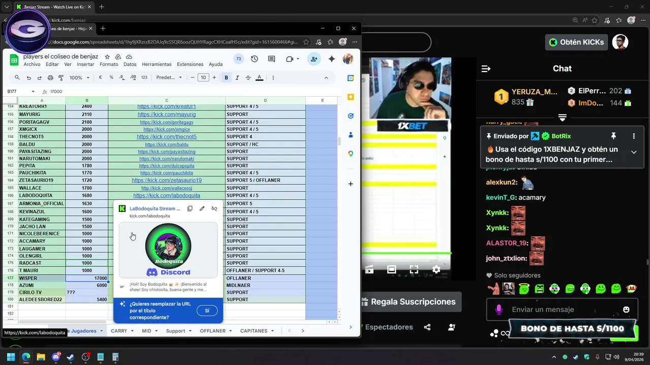This screenshot has height=365, width=650.
Task: Open more toolbar options (three dots)
Action: coord(273,78)
